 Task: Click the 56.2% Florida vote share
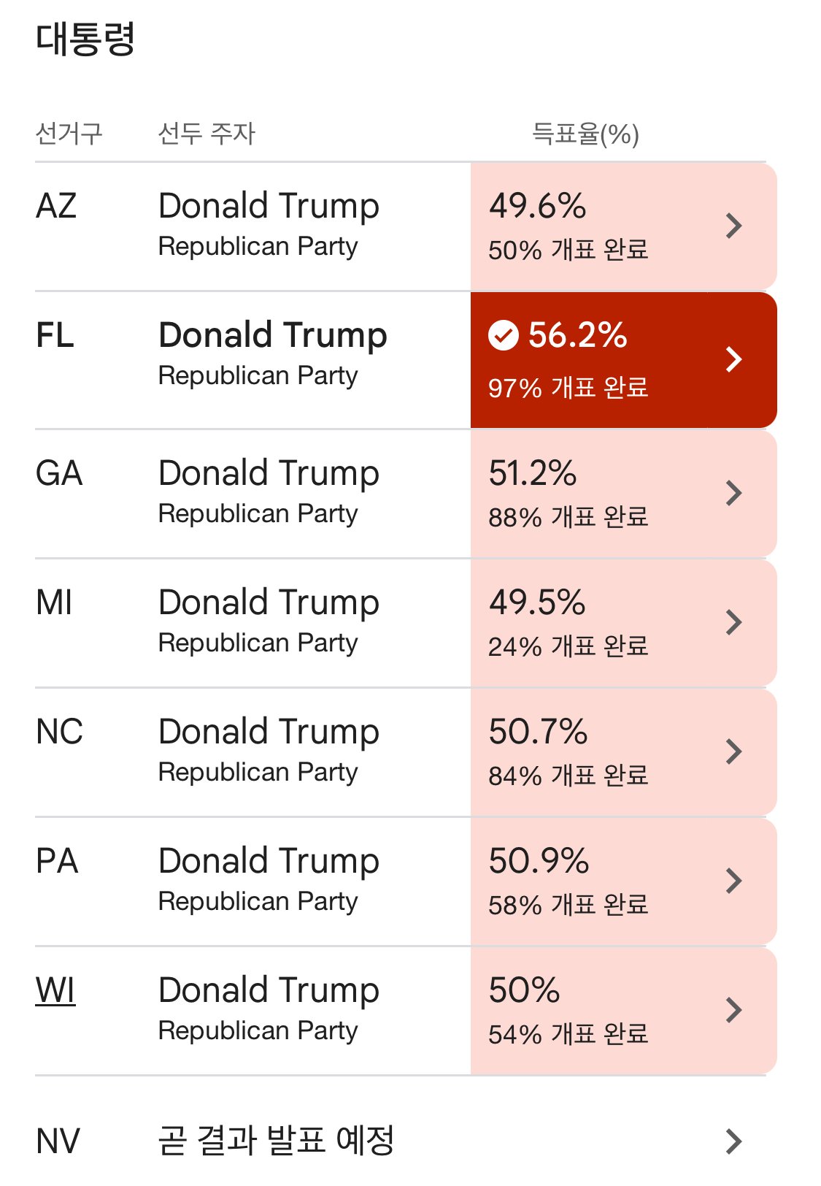point(577,335)
